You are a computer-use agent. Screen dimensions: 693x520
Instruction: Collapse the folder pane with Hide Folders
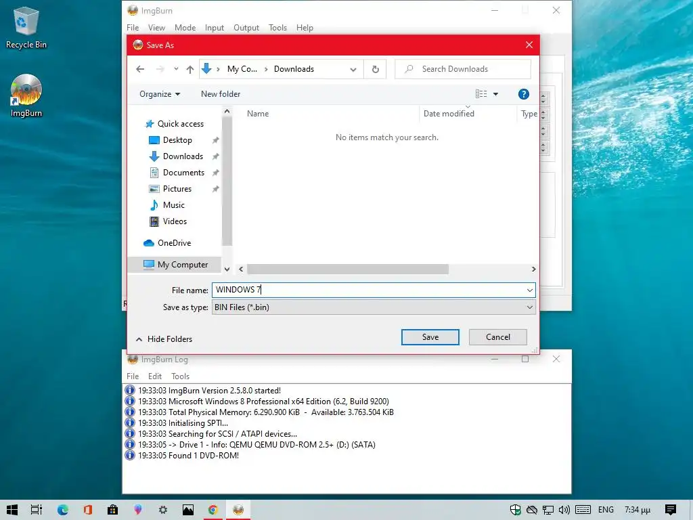click(x=164, y=339)
